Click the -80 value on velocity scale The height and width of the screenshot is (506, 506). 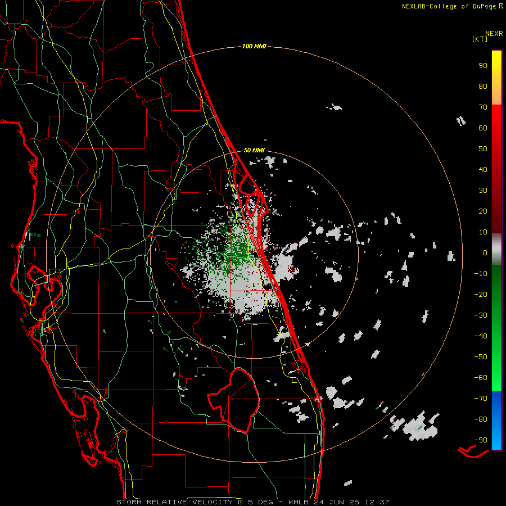(481, 419)
